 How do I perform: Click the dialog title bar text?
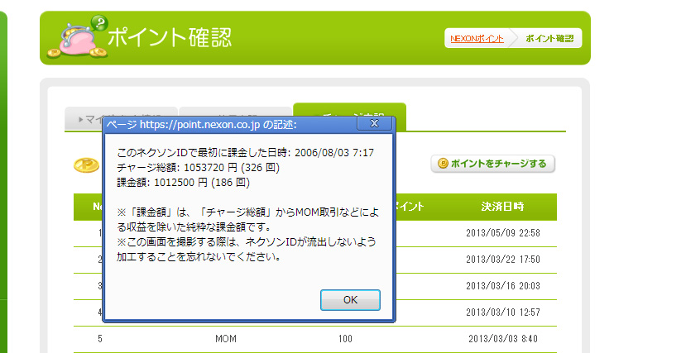(202, 125)
